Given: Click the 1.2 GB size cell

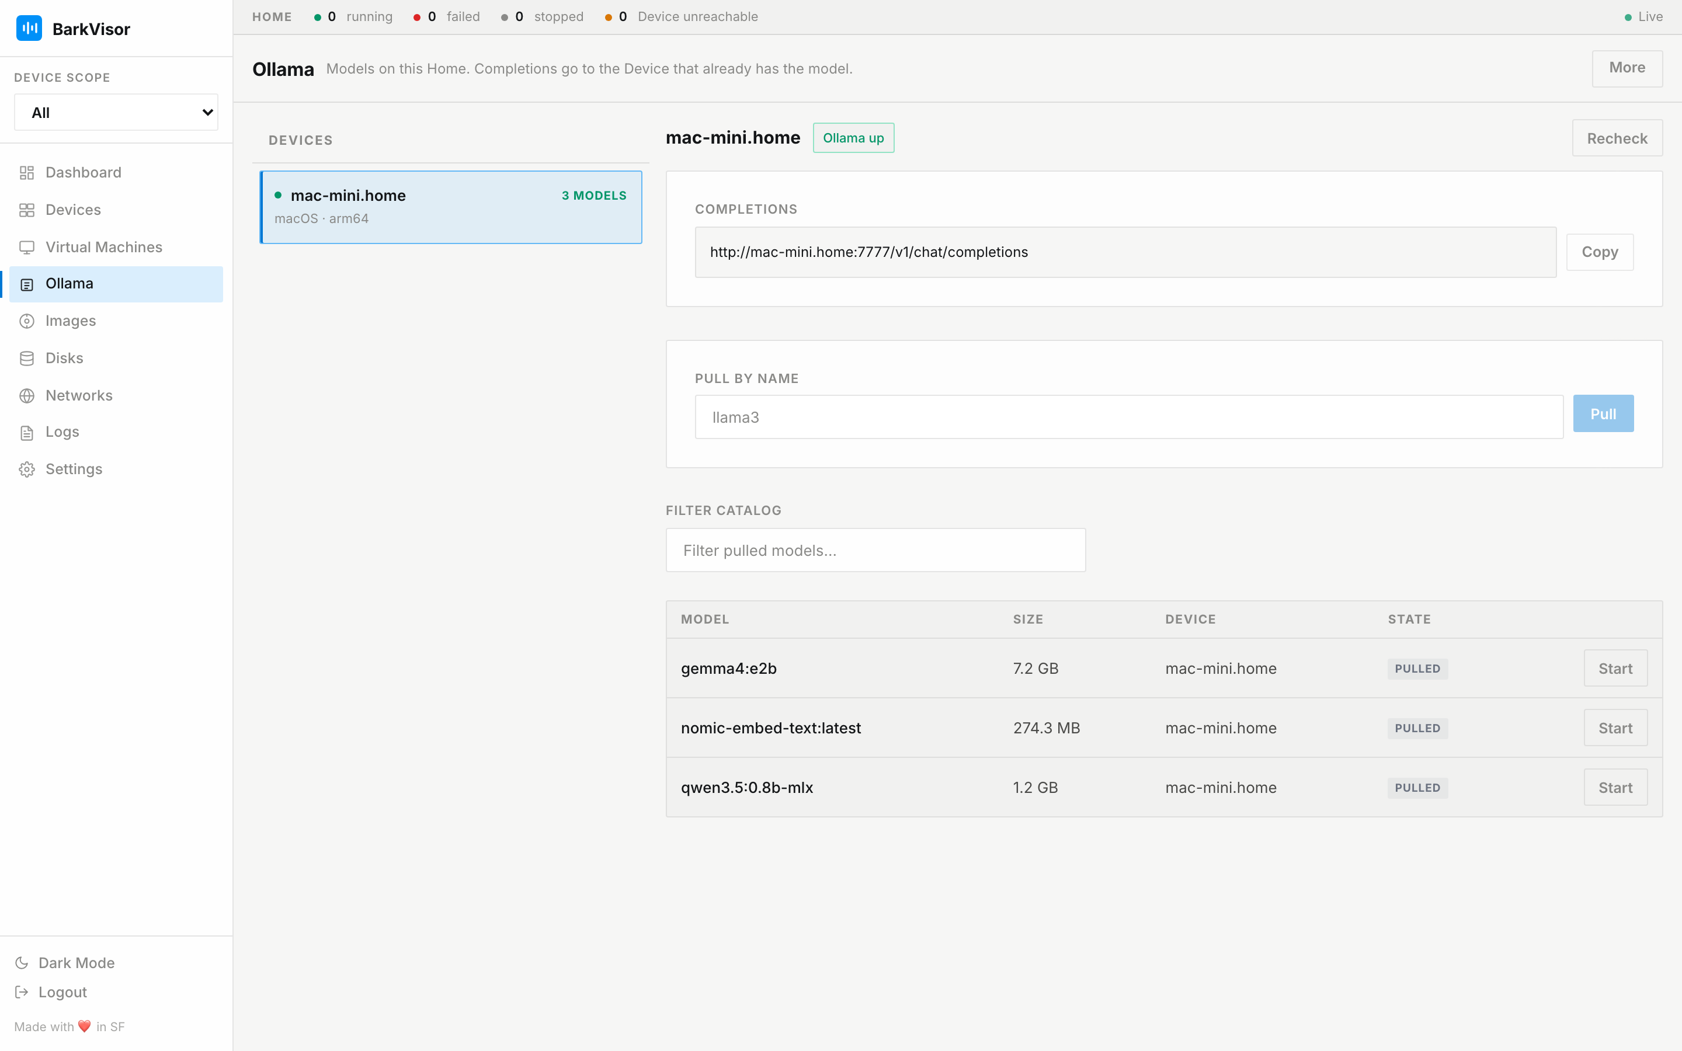Looking at the screenshot, I should pyautogui.click(x=1035, y=788).
